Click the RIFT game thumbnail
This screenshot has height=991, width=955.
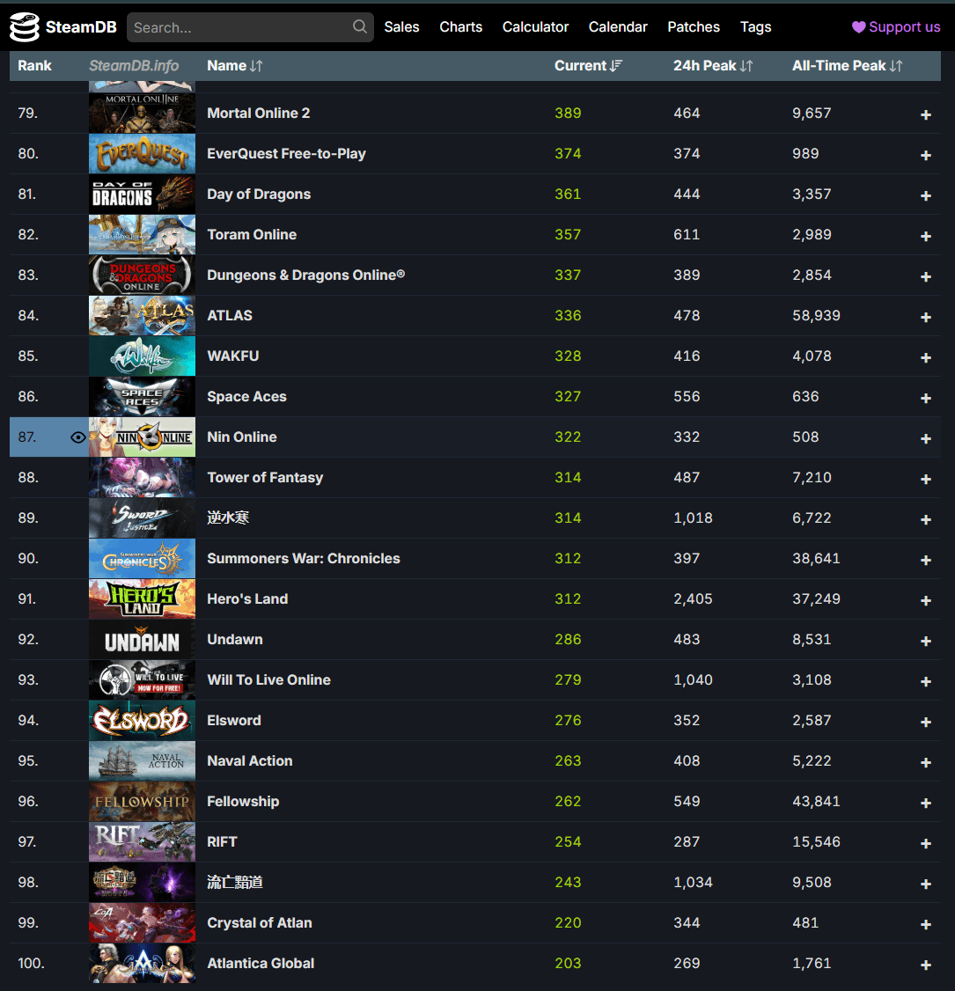(142, 841)
